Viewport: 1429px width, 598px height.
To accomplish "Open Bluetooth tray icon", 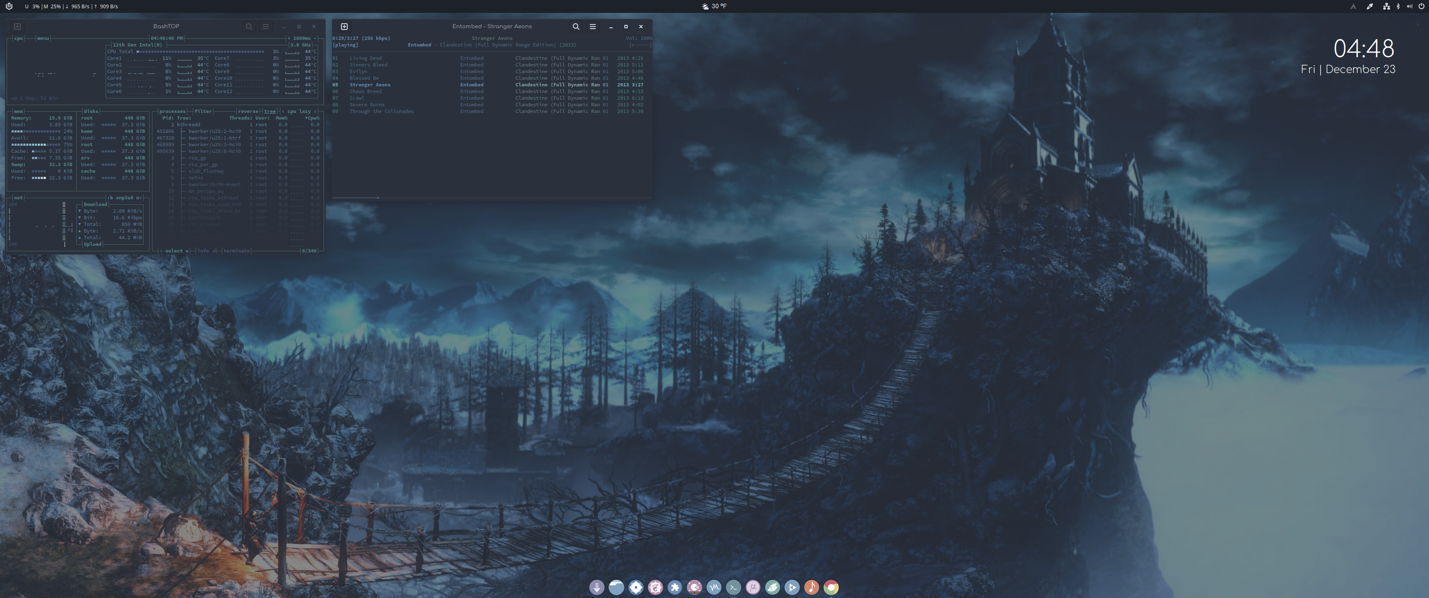I will [x=1398, y=7].
